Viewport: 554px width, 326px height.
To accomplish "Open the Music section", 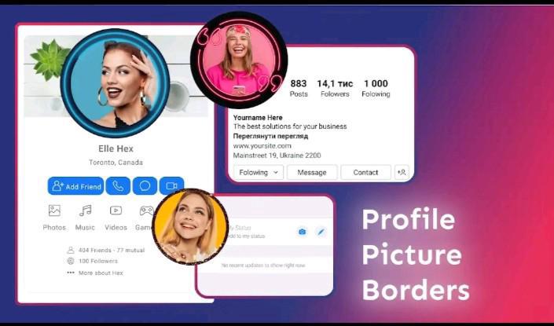I will [85, 217].
